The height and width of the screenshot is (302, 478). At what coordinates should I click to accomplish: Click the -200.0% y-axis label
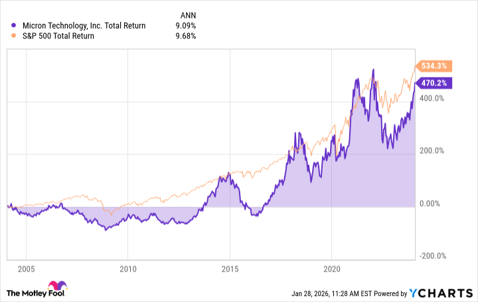coord(430,256)
